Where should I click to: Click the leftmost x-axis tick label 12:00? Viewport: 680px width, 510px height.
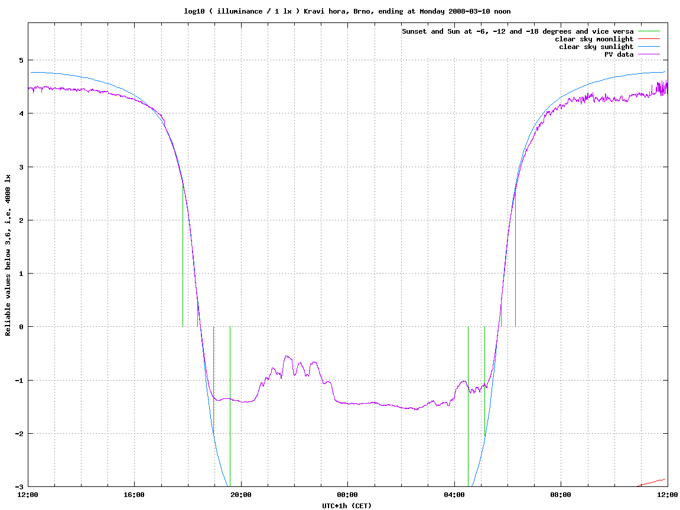point(28,495)
